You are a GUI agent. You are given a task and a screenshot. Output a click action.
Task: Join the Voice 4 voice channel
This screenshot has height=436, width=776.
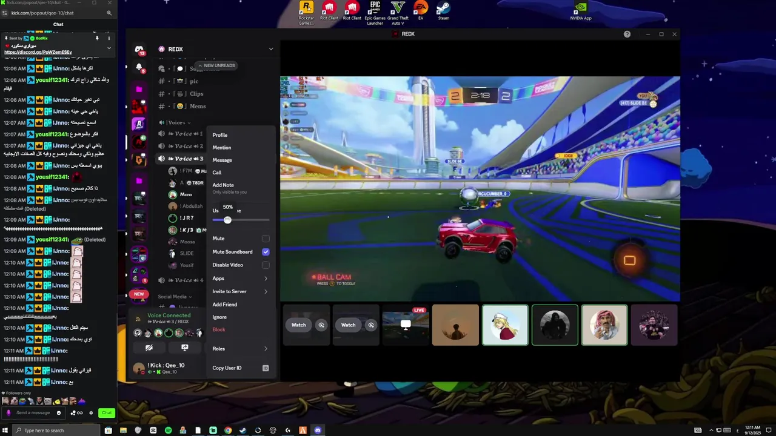182,280
